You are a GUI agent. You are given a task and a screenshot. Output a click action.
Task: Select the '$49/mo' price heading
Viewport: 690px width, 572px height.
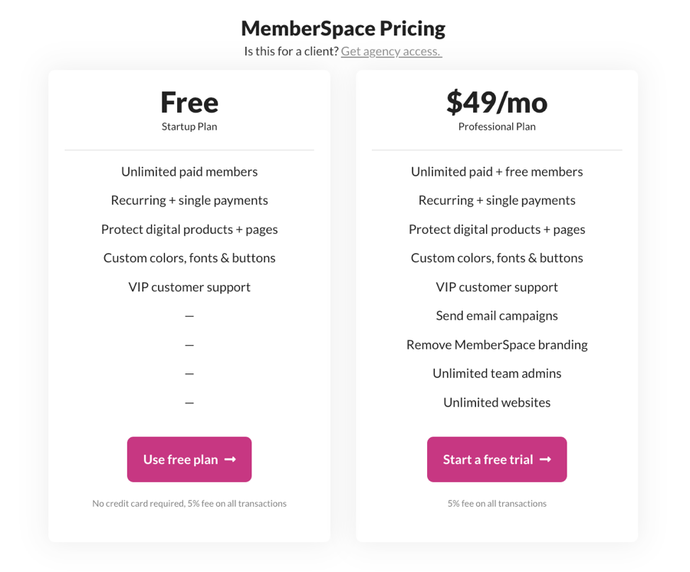497,102
